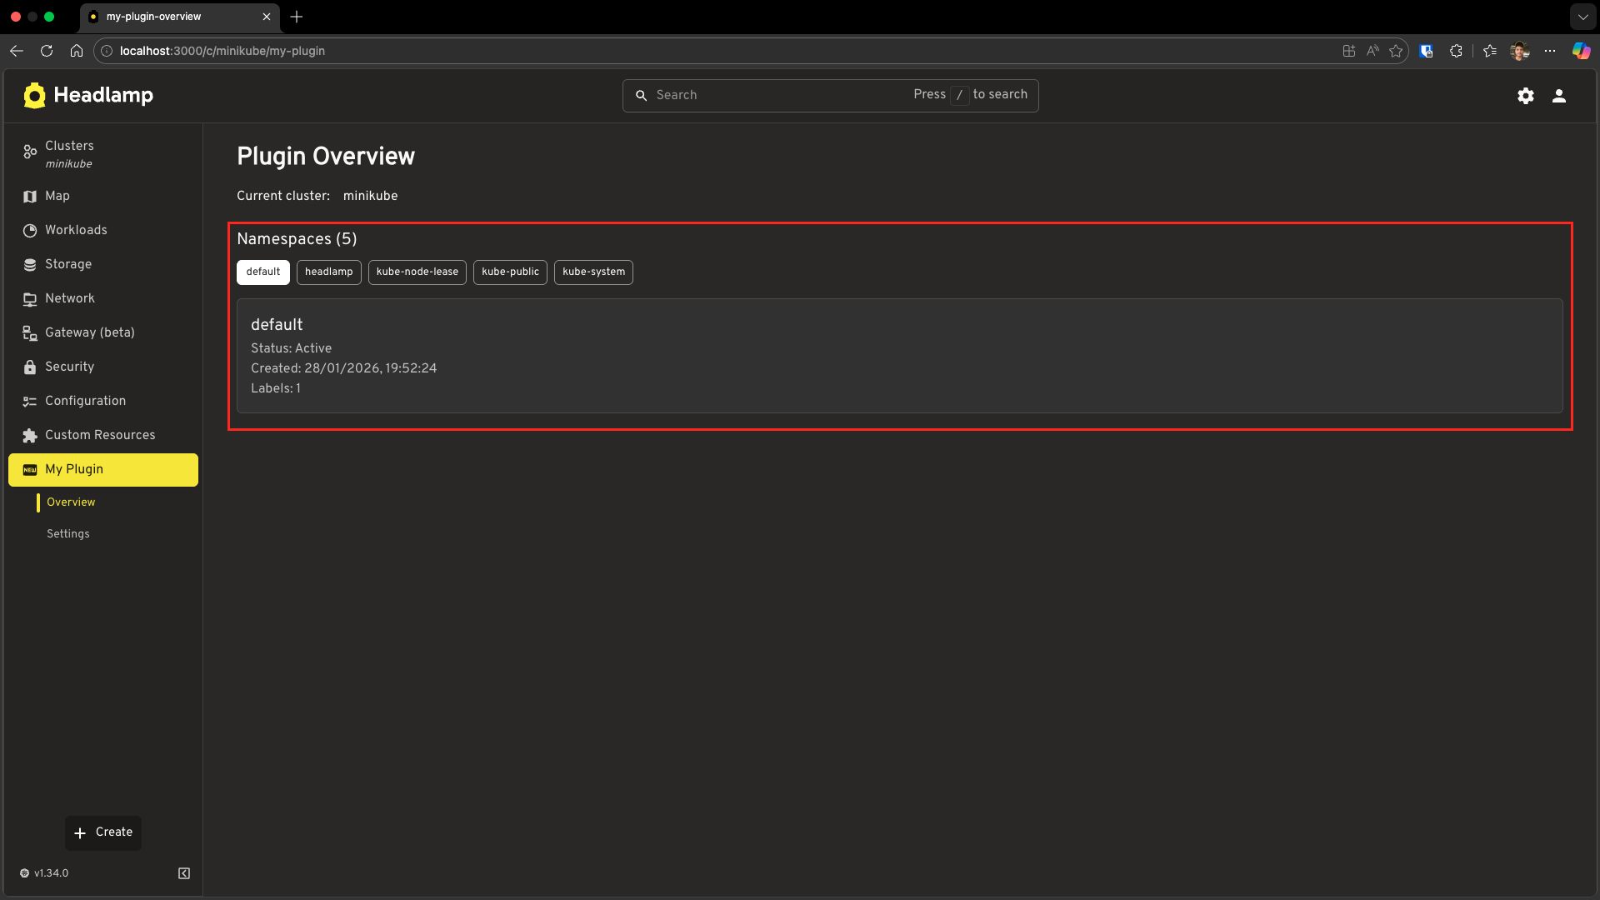Switch to the Settings page under My Plugin
Screen dimensions: 1600x900
pos(67,533)
